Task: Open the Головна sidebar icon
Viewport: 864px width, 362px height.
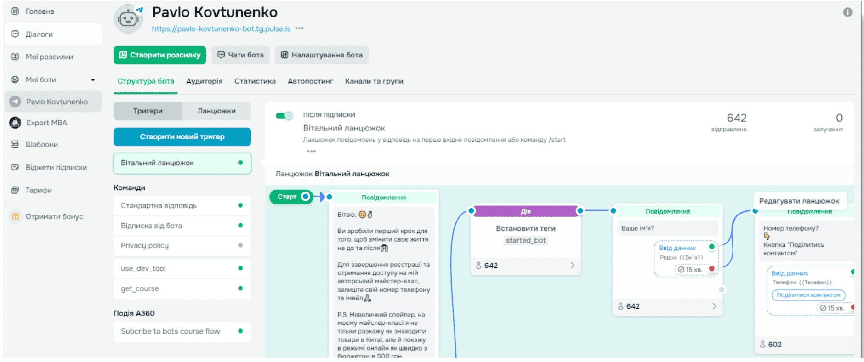Action: (15, 11)
